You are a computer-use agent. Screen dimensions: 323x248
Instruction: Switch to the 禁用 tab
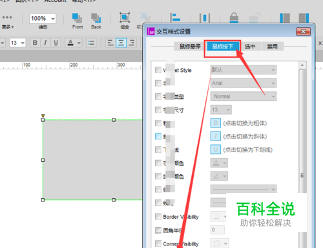coord(273,47)
